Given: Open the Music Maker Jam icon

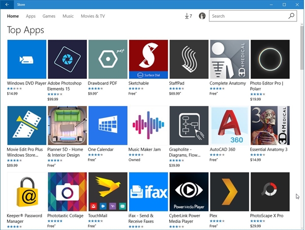Looking at the screenshot, I should tap(148, 125).
